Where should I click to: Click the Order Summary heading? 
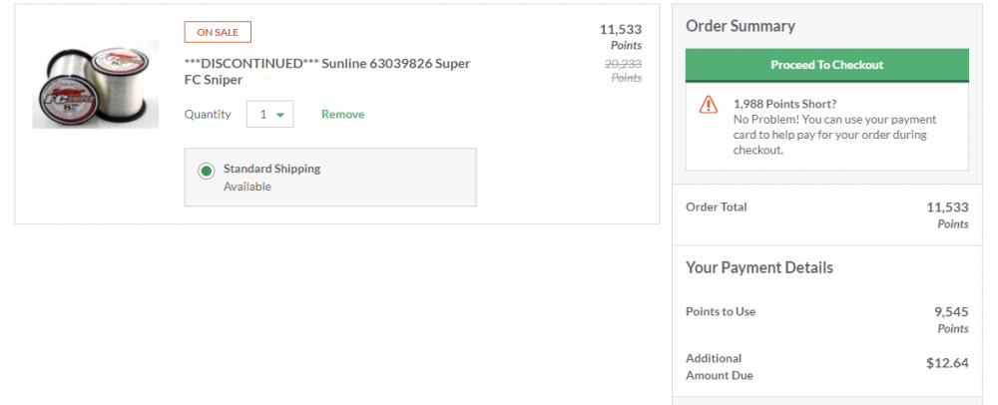[x=741, y=26]
